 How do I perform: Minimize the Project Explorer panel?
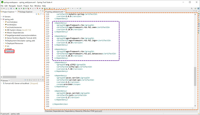(40, 11)
